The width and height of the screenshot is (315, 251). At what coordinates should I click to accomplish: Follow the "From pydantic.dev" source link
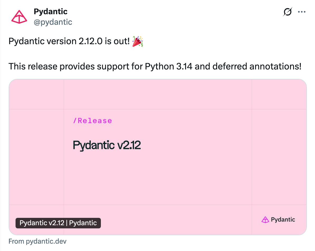point(37,241)
